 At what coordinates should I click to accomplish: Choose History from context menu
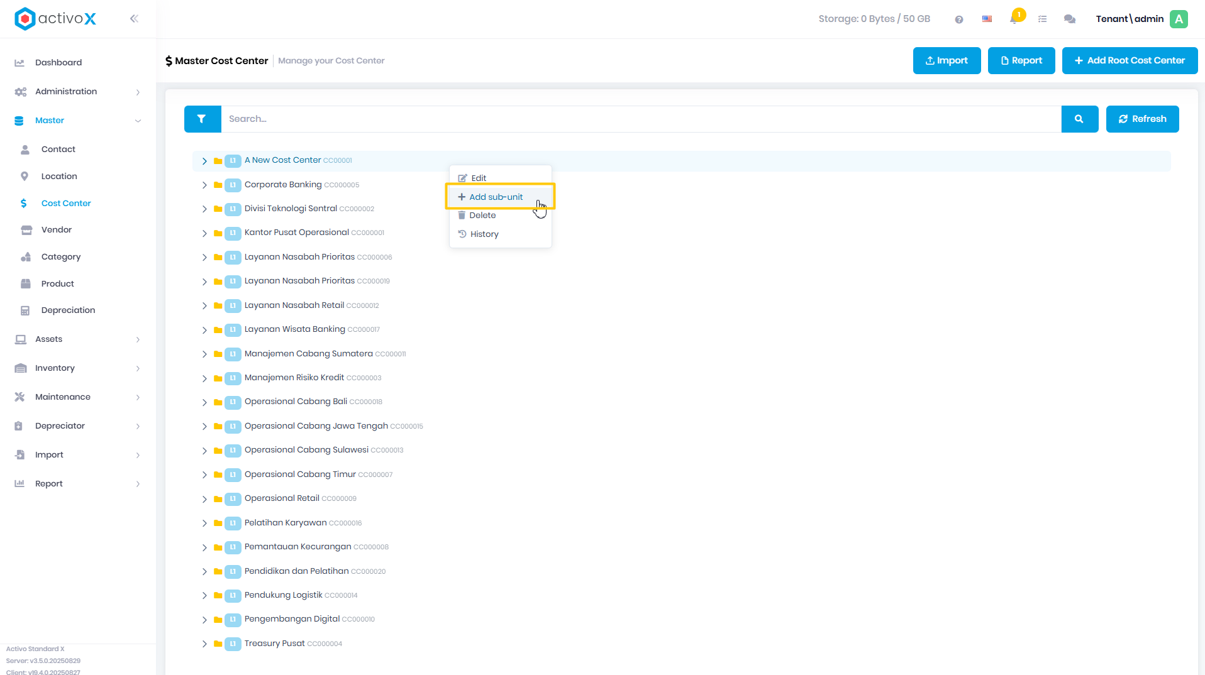[x=501, y=234]
